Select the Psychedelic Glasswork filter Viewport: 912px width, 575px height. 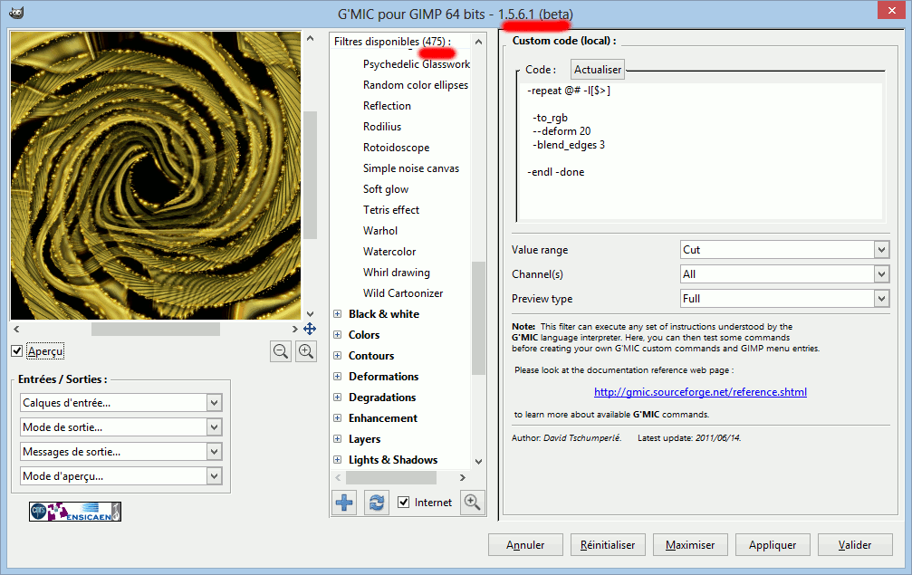[416, 64]
